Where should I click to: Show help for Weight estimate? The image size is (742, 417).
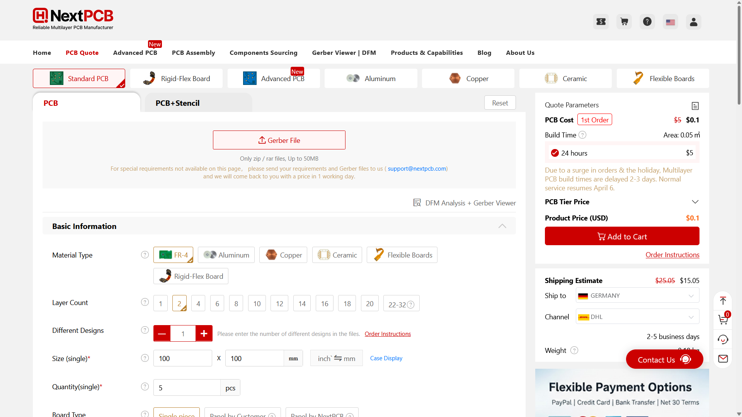574,350
